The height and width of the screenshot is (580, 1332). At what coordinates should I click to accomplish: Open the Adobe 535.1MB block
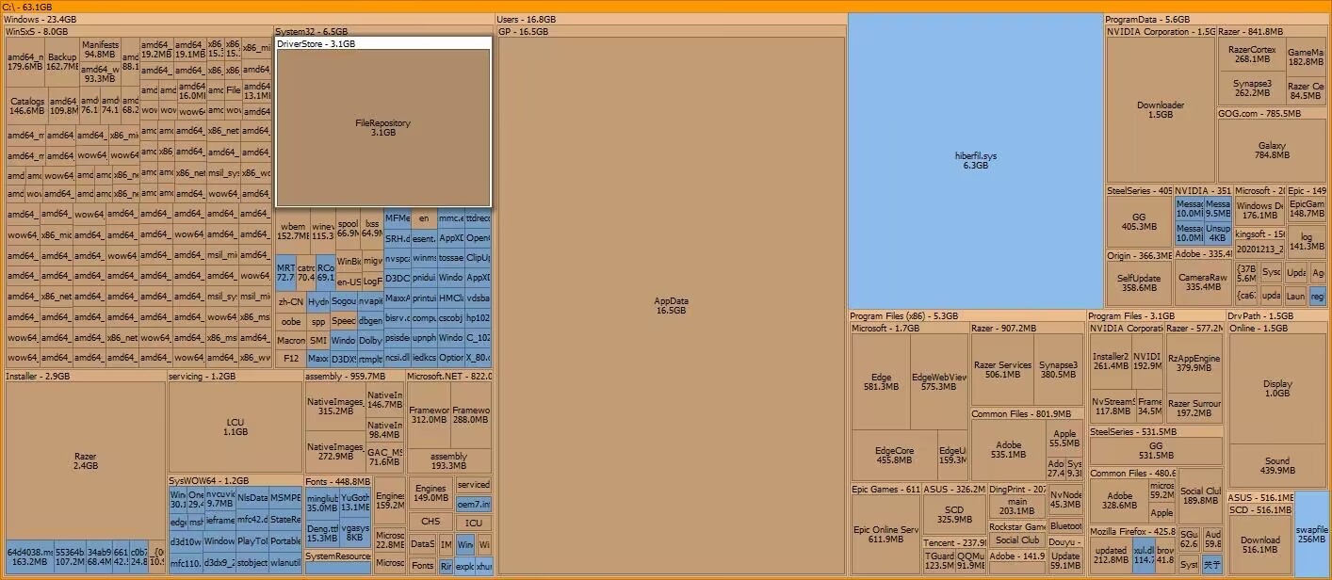click(x=1007, y=449)
